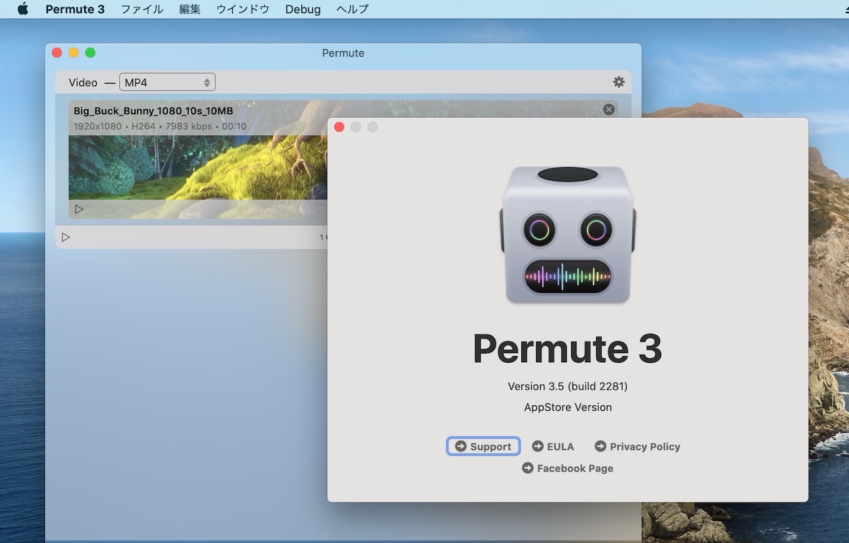Open the ウインドウ menu
The width and height of the screenshot is (849, 543).
243,9
